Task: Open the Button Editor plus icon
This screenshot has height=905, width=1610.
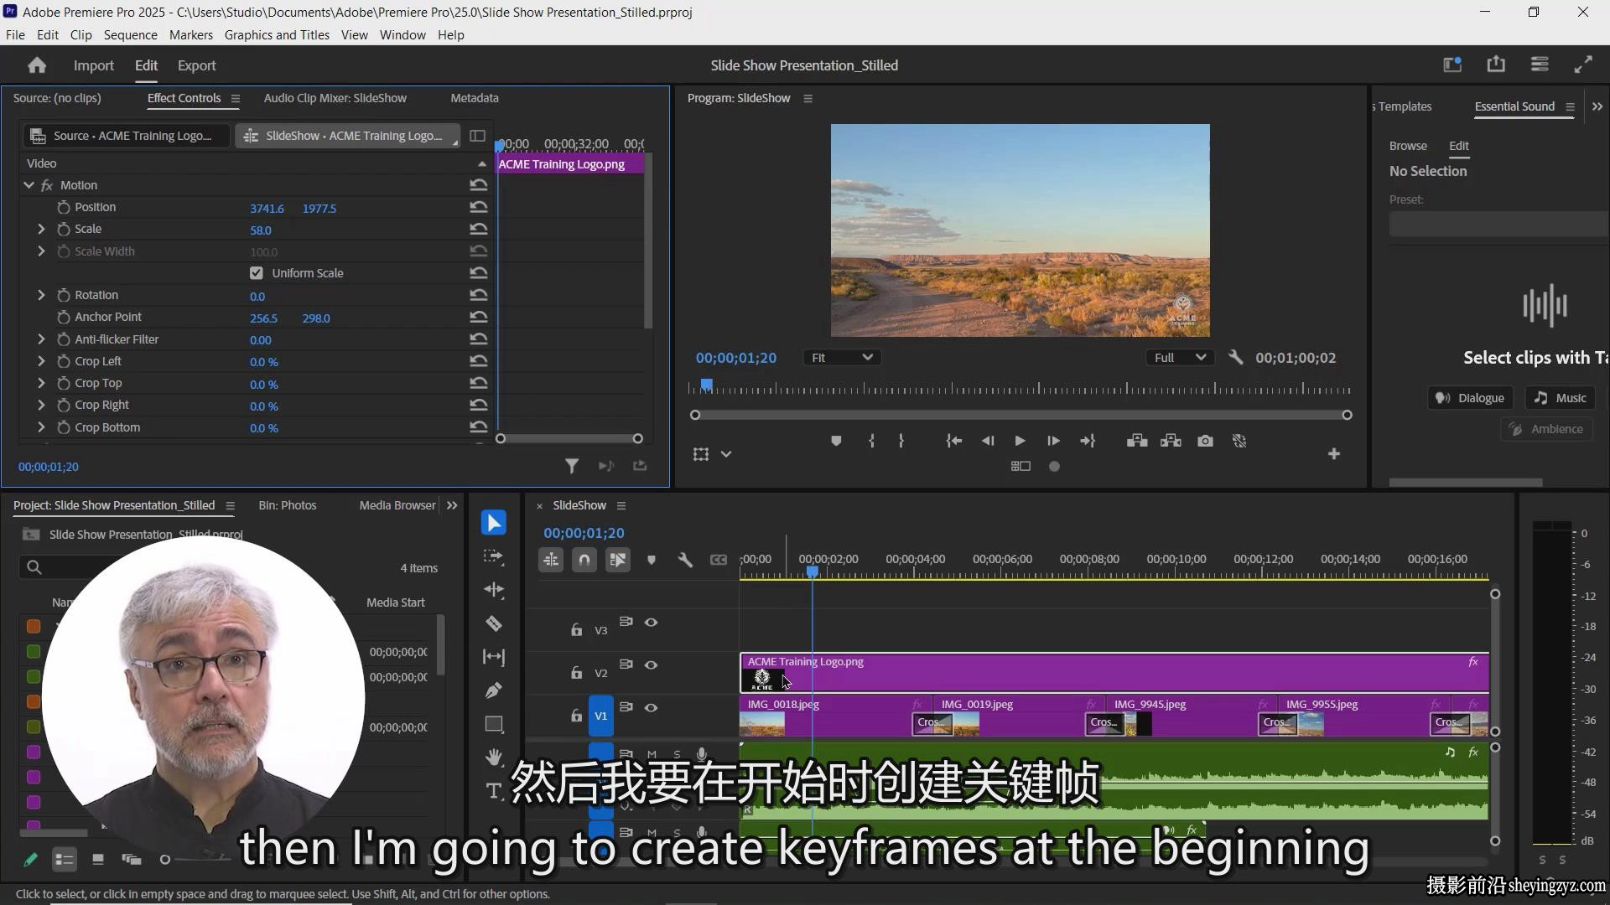Action: 1334,454
